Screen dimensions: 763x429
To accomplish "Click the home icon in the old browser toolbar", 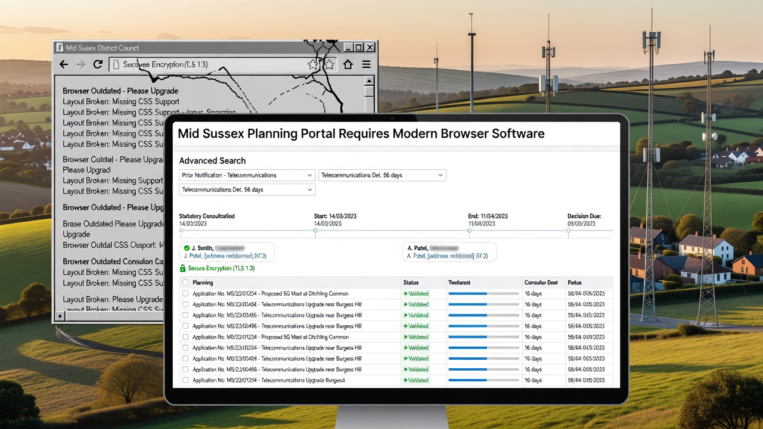I will 348,64.
